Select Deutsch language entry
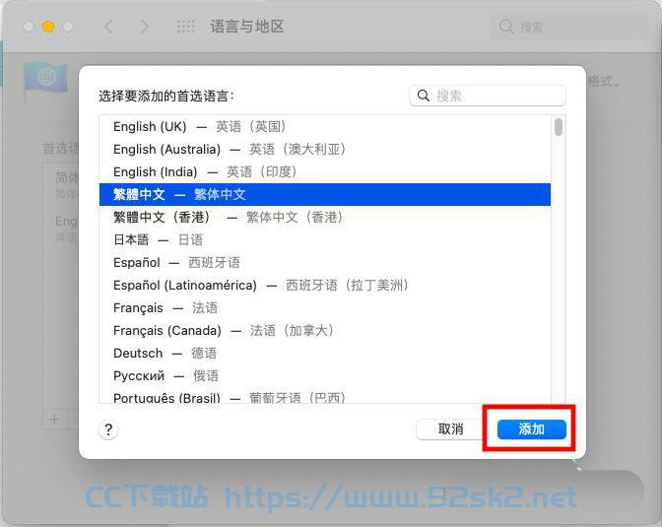Viewport: 662px width, 527px height. [325, 353]
